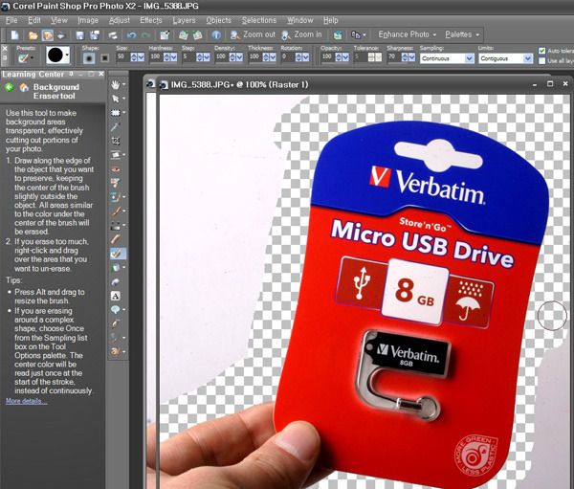Click the Zoom in button
Viewport: 574px width, 489px height.
(302, 34)
